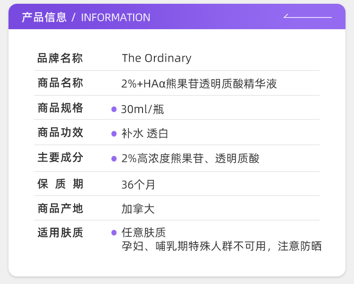The height and width of the screenshot is (284, 354).
Task: Select the 主要成分 label
Action: point(60,158)
